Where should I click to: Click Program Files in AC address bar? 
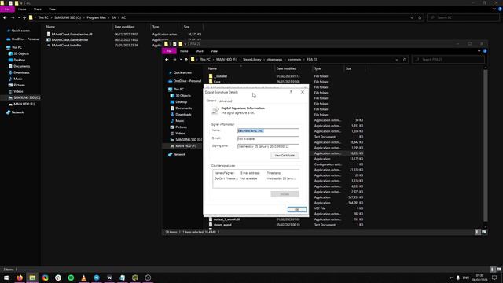click(96, 17)
